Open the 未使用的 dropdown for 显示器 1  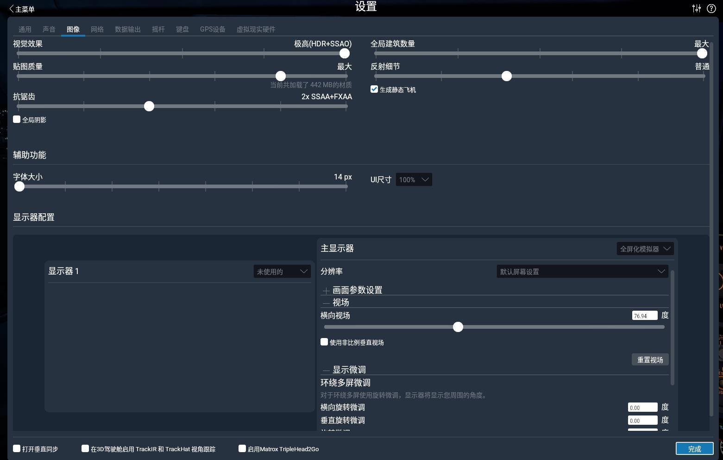[282, 271]
